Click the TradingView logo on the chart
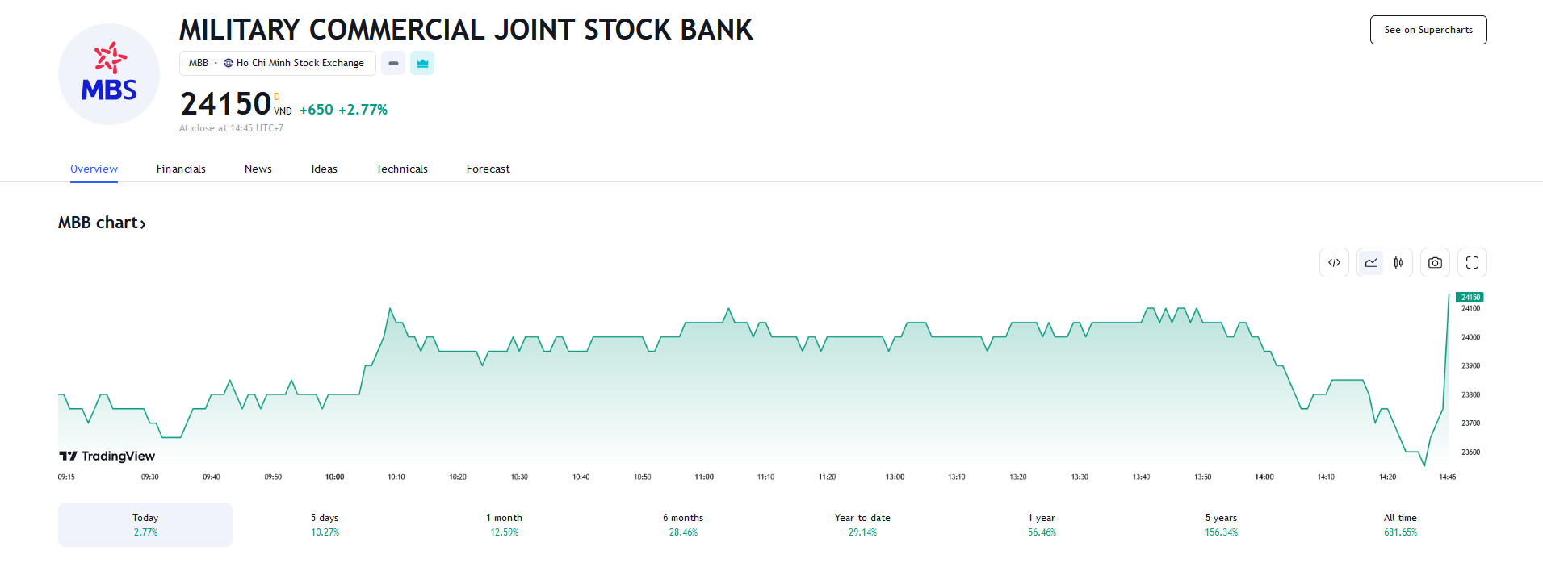1543x588 pixels. pos(107,456)
